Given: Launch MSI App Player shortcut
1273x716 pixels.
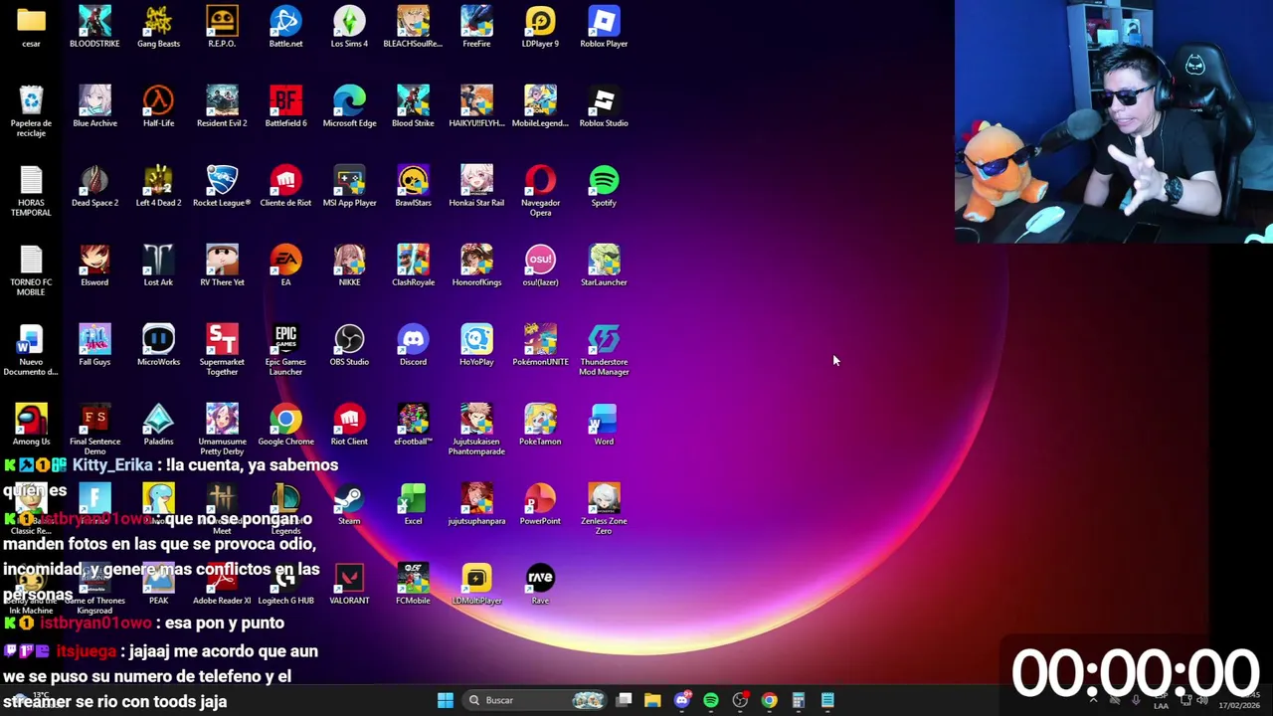Looking at the screenshot, I should coord(349,186).
